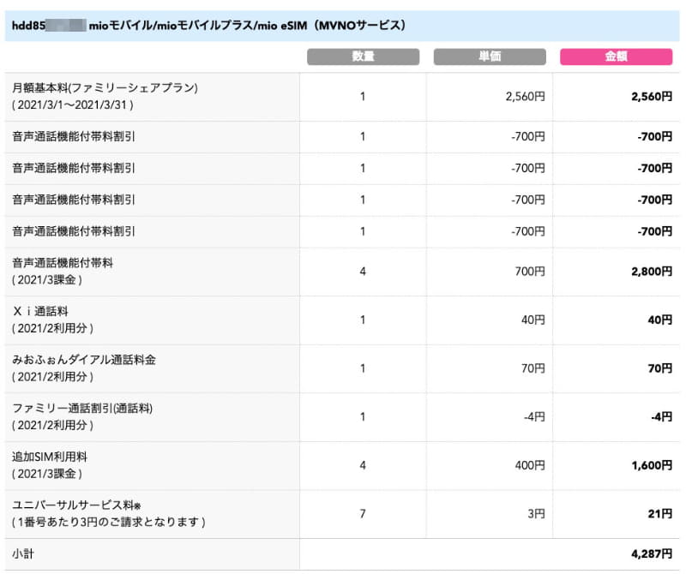Select the 数量 column header
The height and width of the screenshot is (574, 686).
coord(362,57)
